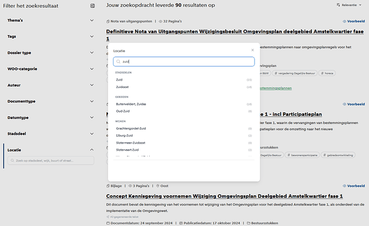Open Voorbeeld preview of third result
This screenshot has height=226, width=369.
coord(353,186)
